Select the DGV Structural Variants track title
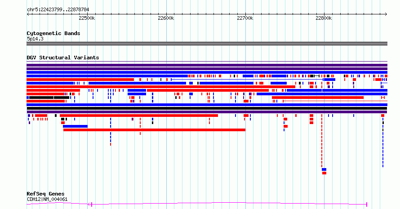The height and width of the screenshot is (209, 400). point(63,58)
